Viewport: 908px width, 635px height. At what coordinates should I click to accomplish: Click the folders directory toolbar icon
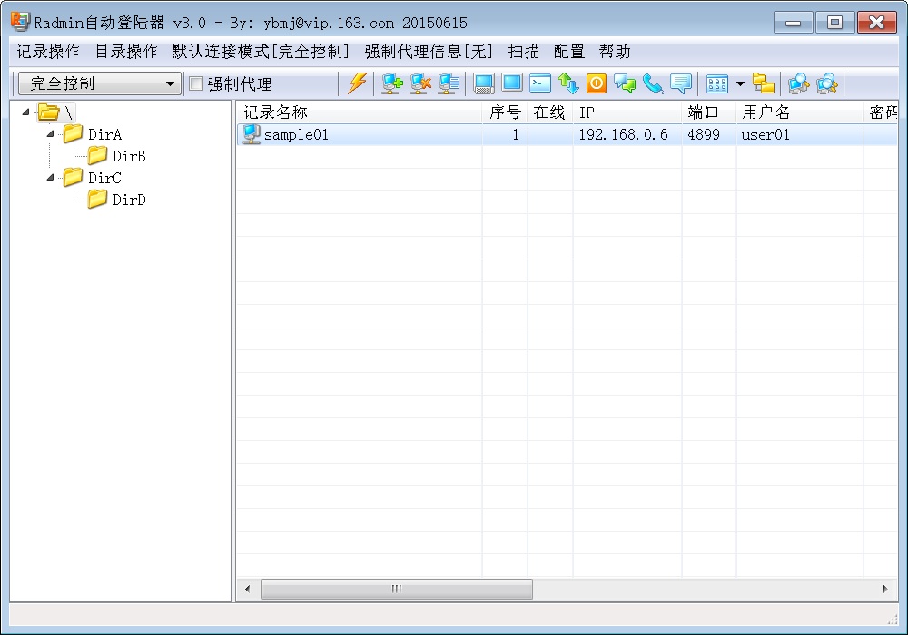[x=764, y=83]
